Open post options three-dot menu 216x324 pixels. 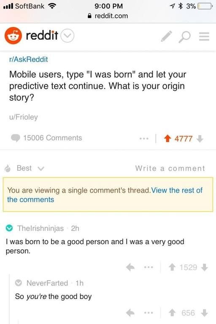(144, 139)
